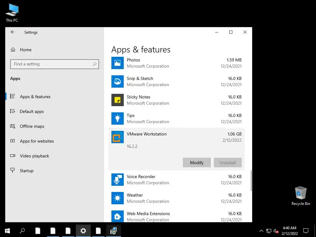Click the Home house icon
The image size is (316, 237).
click(x=13, y=50)
